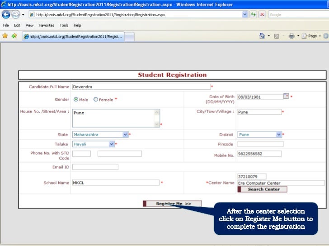Click the RSS feeds icon

277,36
